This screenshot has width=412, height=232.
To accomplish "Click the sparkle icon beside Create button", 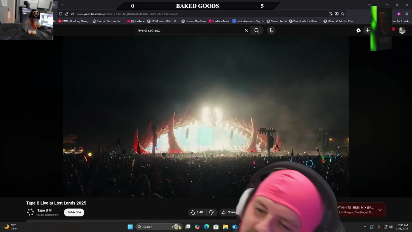I will (359, 30).
